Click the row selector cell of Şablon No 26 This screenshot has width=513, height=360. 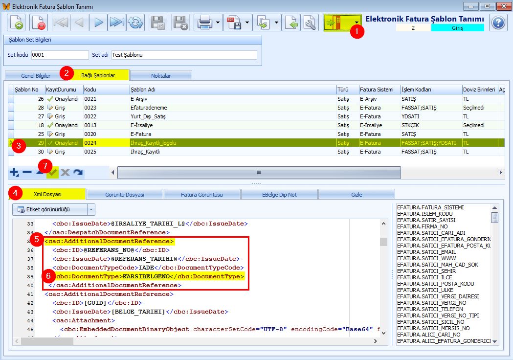tap(11, 99)
